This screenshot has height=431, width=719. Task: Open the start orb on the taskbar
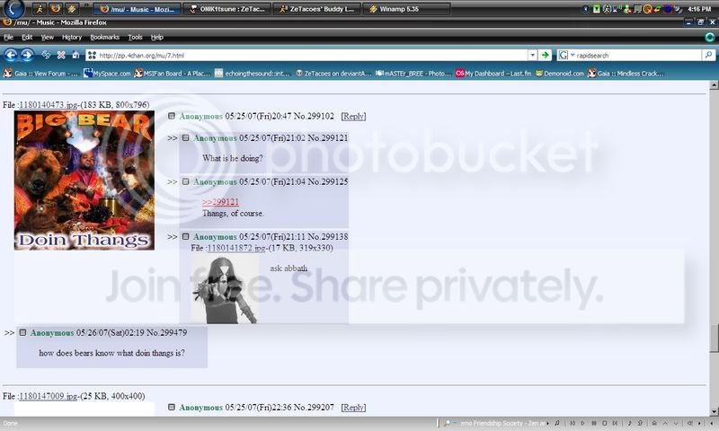coord(13,8)
